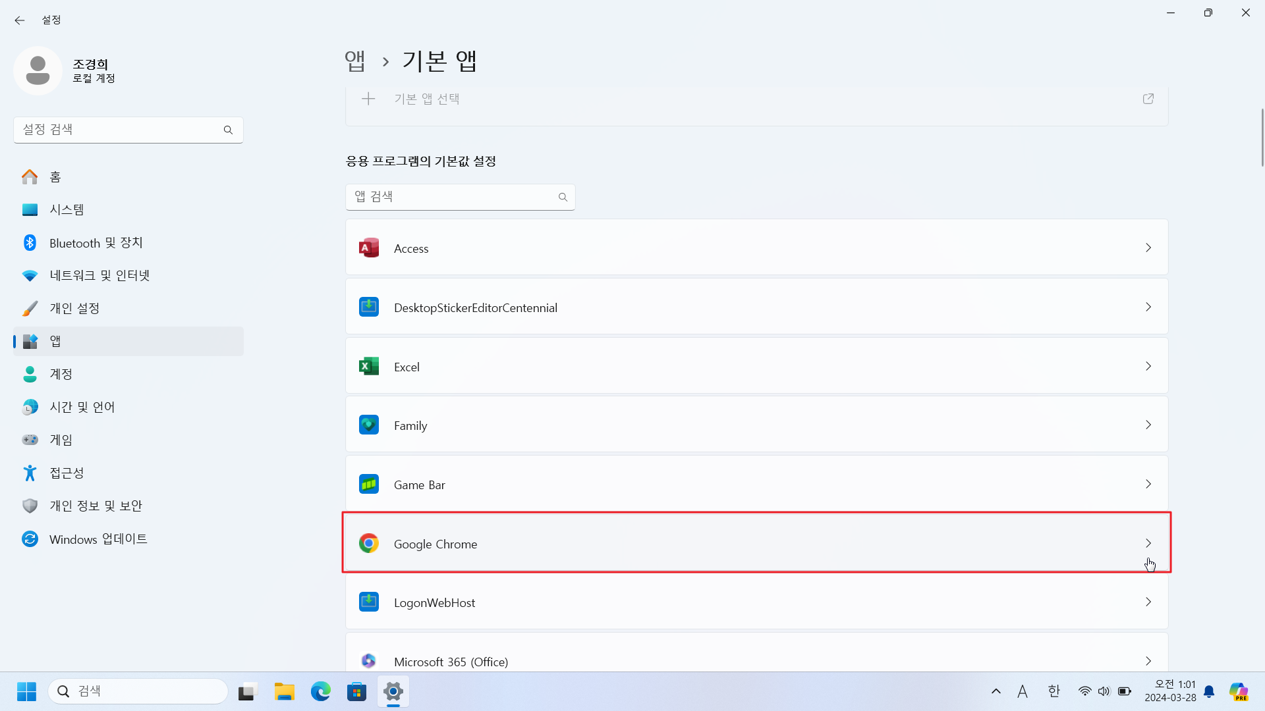
Task: Click the user profile avatar
Action: (x=38, y=70)
